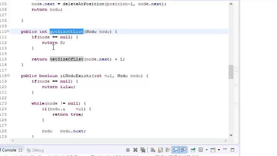Toggle Scroll Lock in Console
The image size is (277, 156).
tap(161, 150)
